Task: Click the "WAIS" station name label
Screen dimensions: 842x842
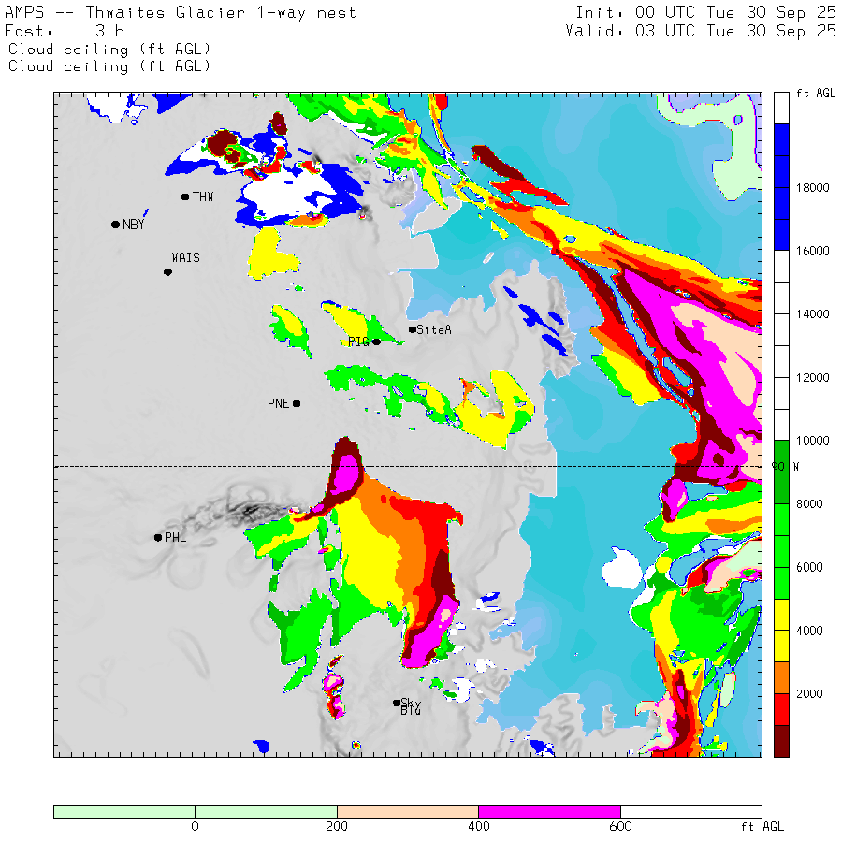Action: 186,258
